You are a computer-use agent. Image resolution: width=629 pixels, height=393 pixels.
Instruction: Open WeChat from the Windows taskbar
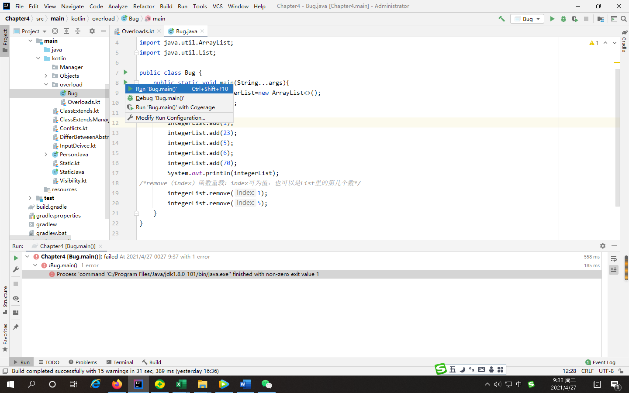point(266,384)
